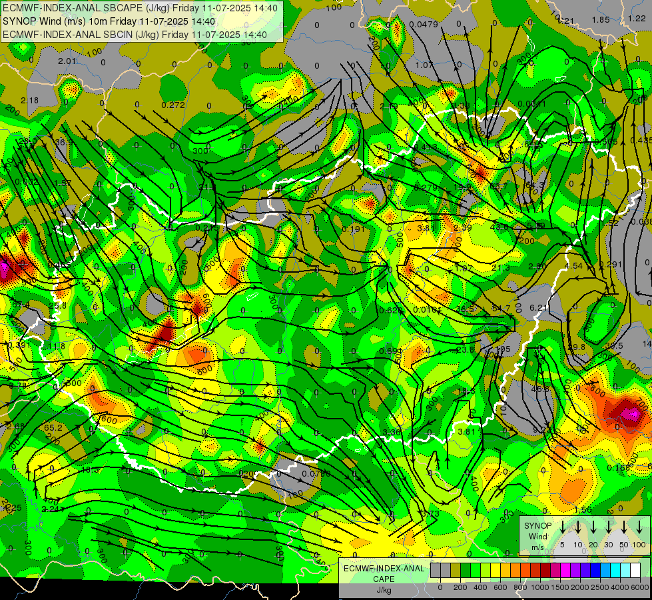Click the station value '18.3' on map
The image size is (652, 600).
coord(90,470)
